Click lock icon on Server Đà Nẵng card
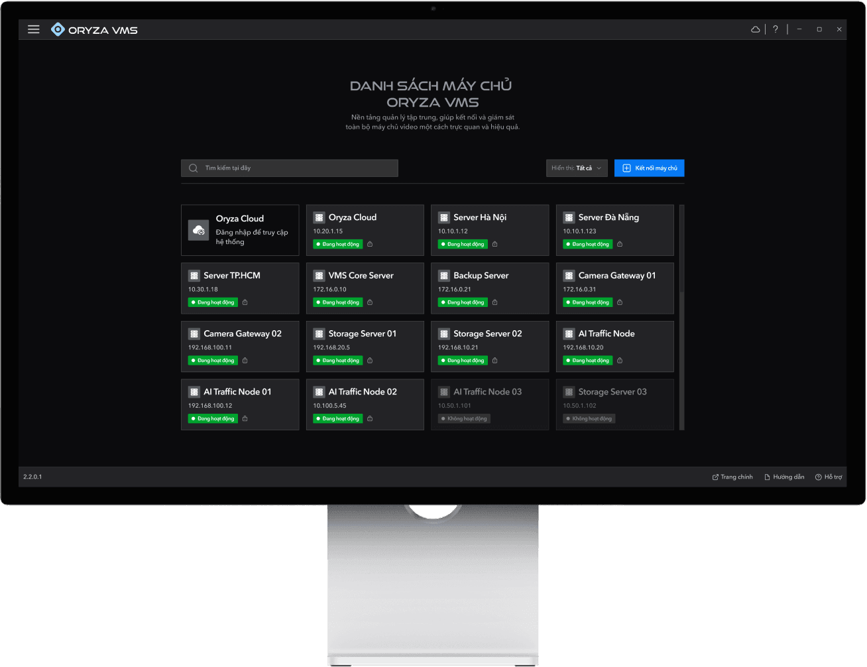 [x=620, y=244]
